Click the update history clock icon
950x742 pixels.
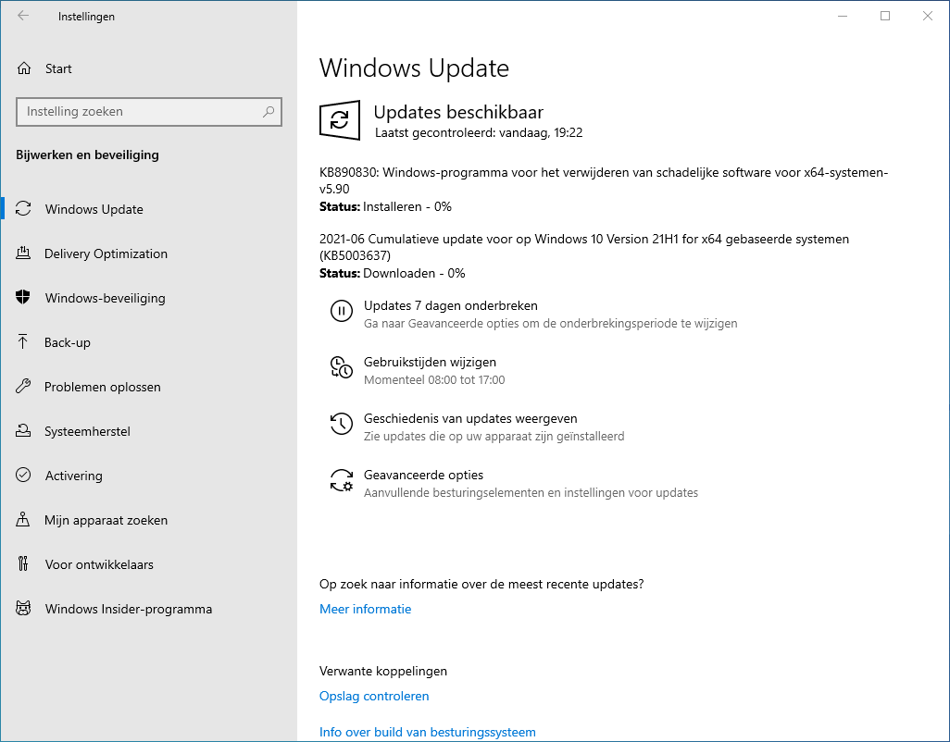(341, 425)
